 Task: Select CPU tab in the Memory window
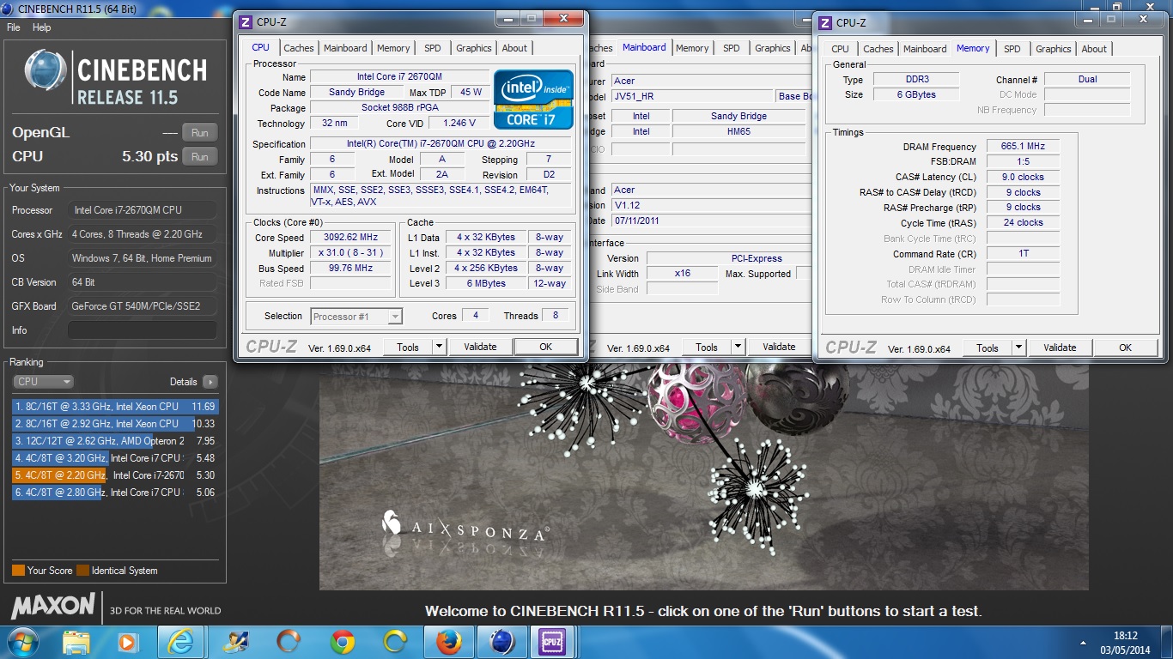click(841, 49)
